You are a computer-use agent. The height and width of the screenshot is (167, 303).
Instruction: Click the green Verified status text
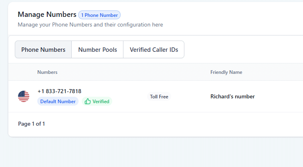click(101, 102)
